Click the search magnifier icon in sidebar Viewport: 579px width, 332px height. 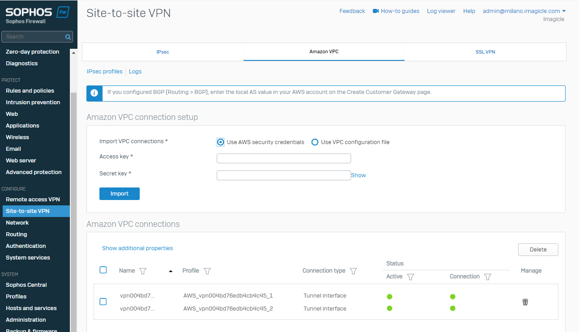68,37
